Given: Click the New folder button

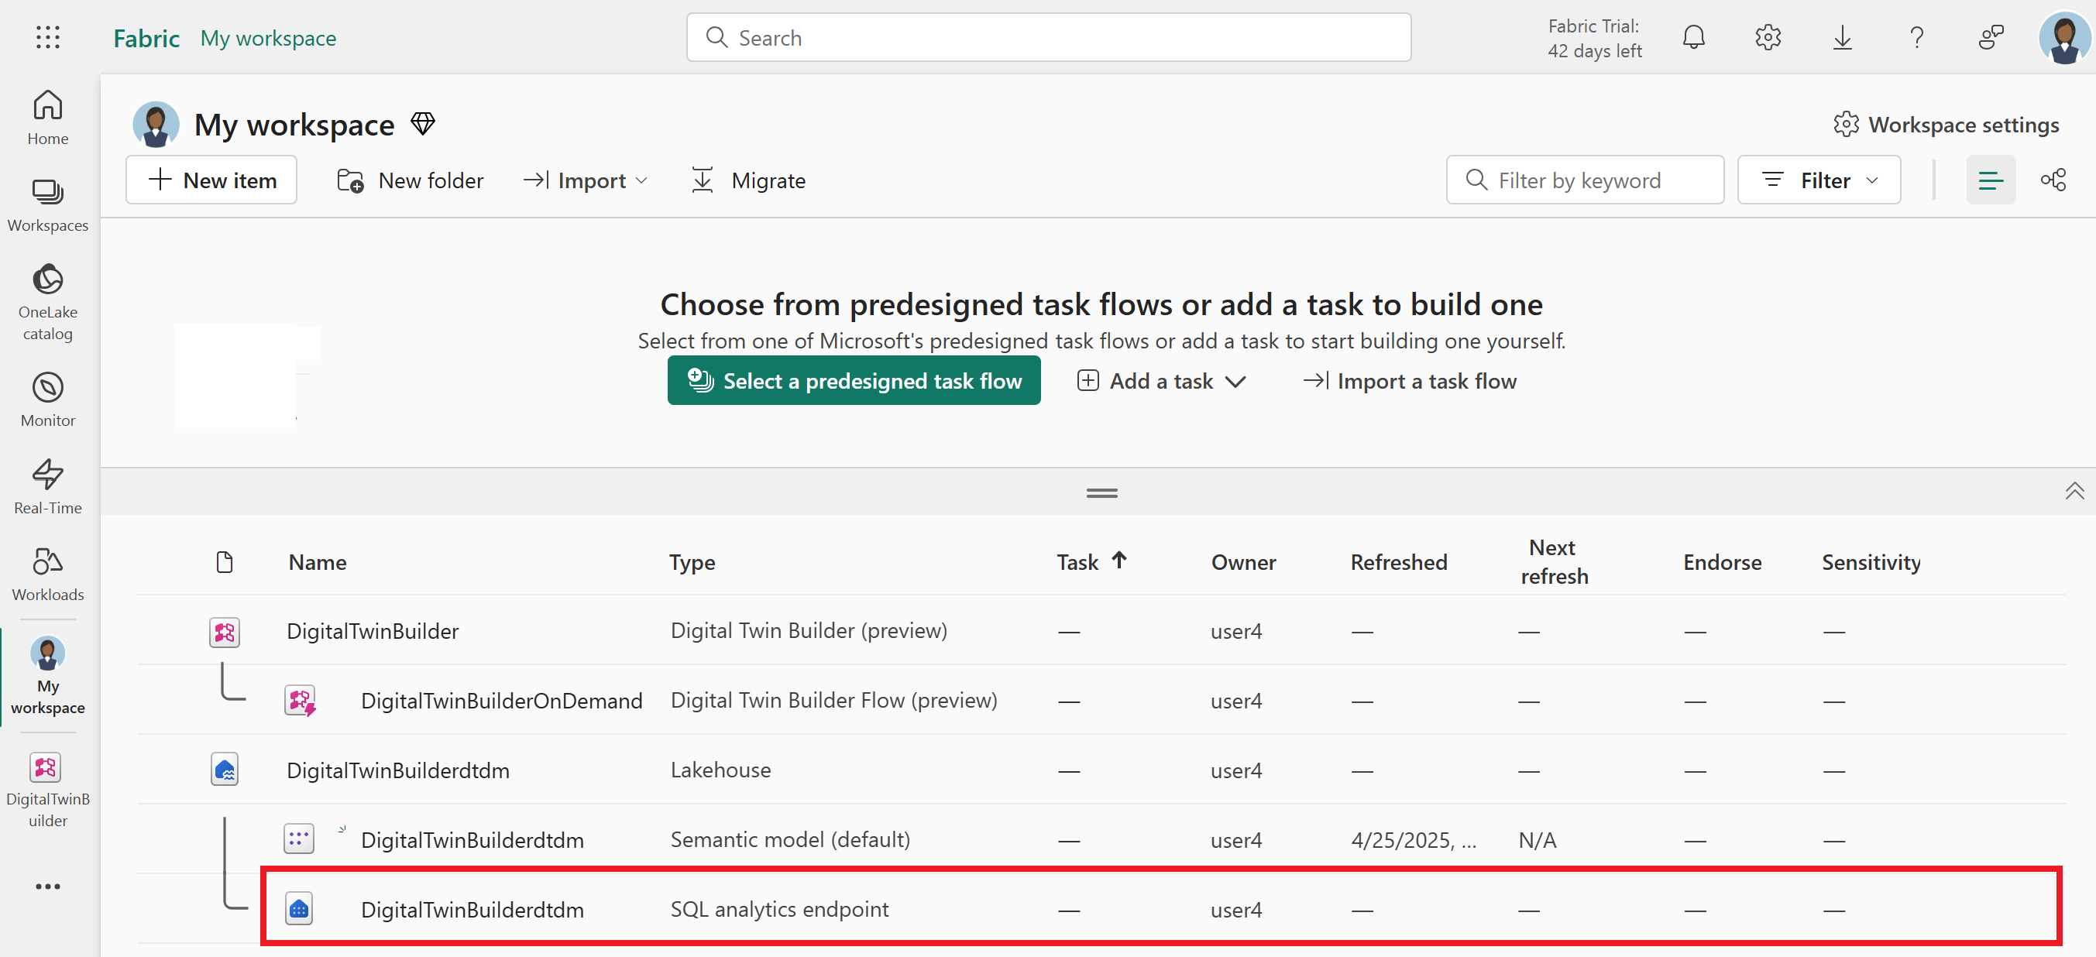Looking at the screenshot, I should pos(410,180).
